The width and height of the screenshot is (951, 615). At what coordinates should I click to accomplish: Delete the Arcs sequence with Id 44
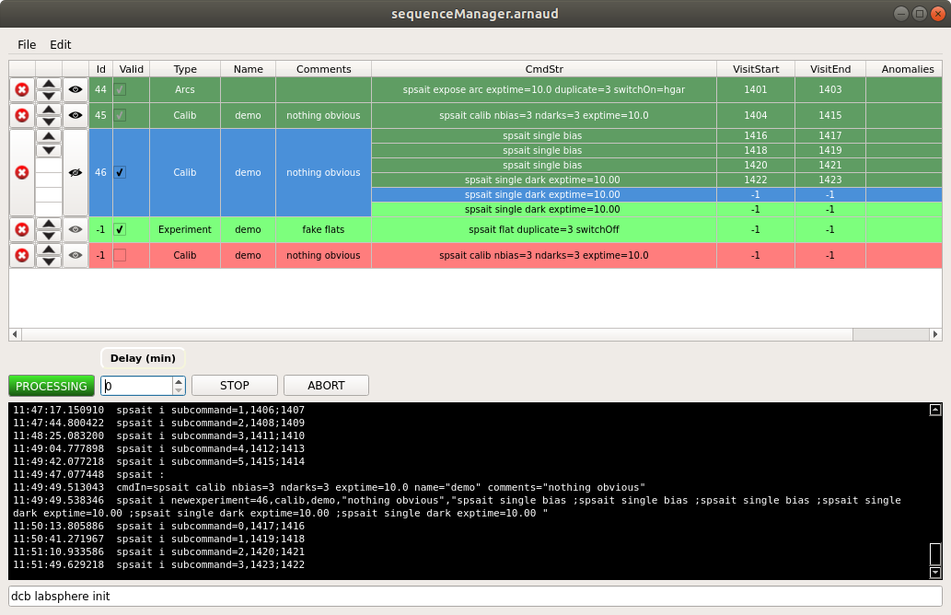[22, 89]
